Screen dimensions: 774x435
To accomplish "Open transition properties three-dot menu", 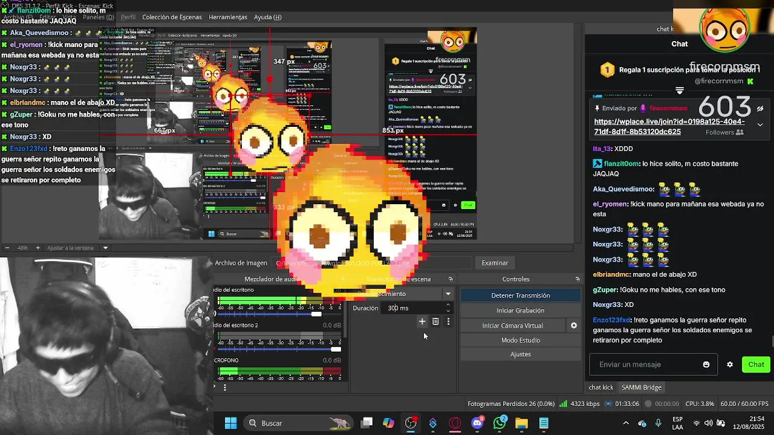I will coord(448,321).
